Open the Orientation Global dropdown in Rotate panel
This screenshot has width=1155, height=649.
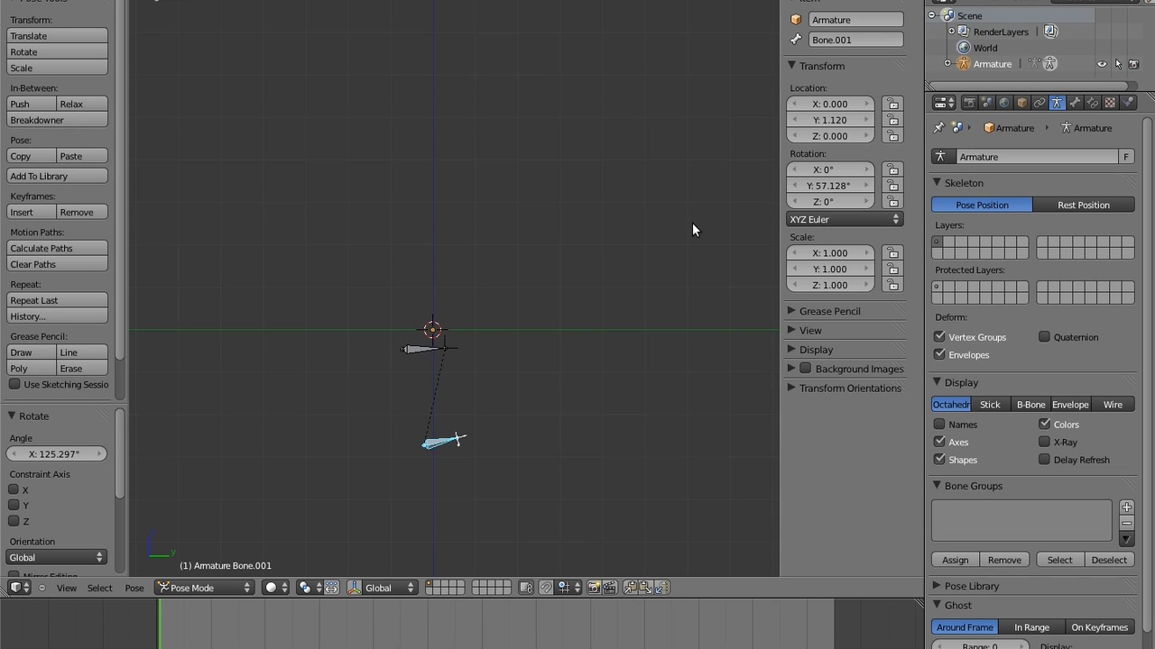(57, 558)
